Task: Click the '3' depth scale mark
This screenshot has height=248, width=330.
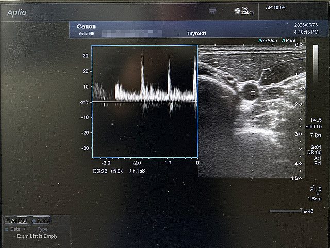Action: pyautogui.click(x=296, y=134)
